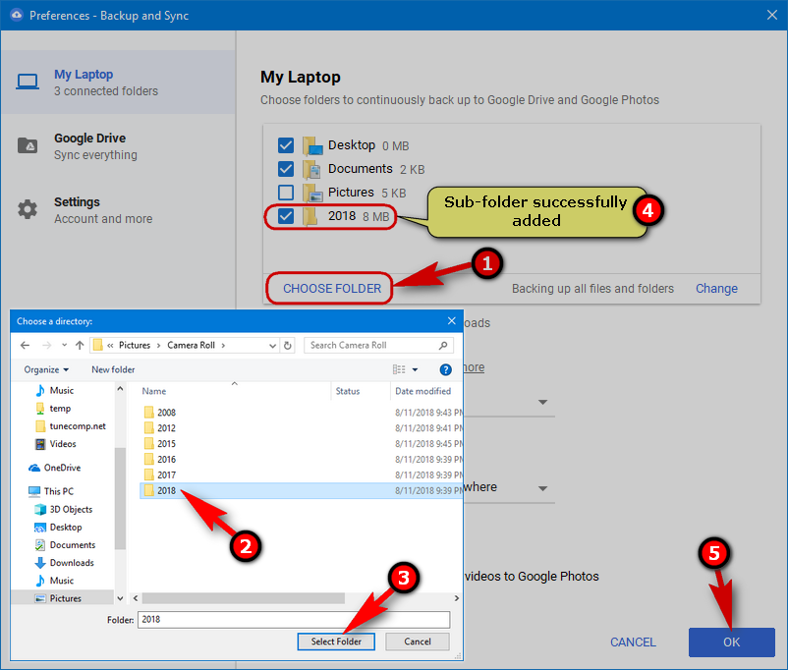Select the 2018 folder in file list
Viewport: 788px width, 670px height.
pos(301,490)
